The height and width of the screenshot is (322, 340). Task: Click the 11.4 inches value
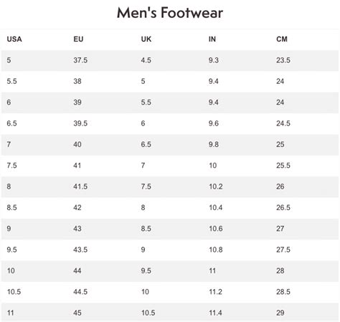click(x=215, y=313)
